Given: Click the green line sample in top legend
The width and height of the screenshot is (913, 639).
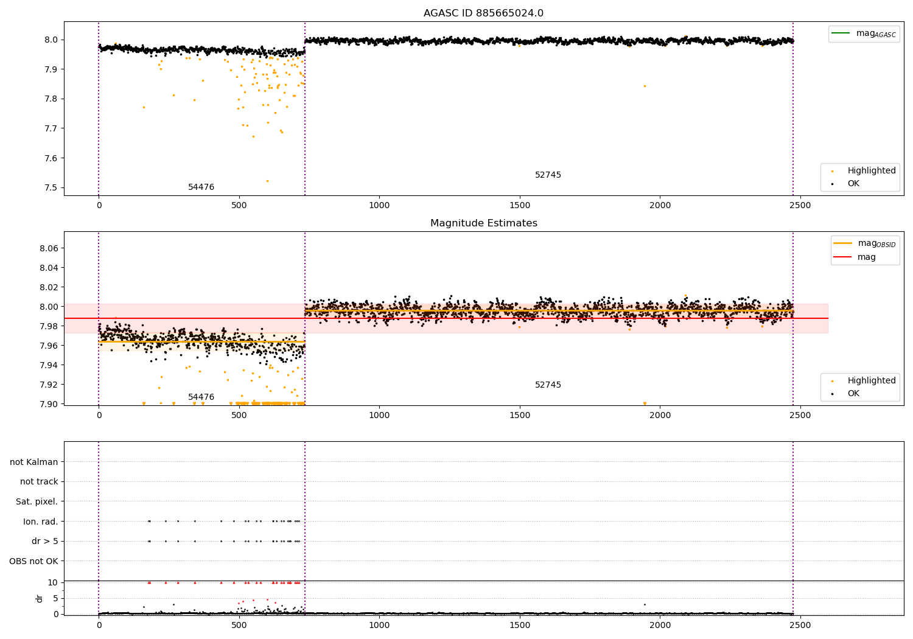Looking at the screenshot, I should click(x=842, y=33).
